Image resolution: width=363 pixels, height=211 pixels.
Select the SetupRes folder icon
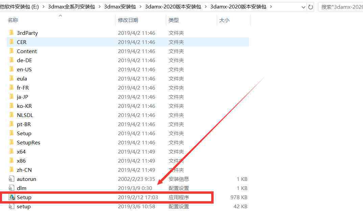point(11,142)
